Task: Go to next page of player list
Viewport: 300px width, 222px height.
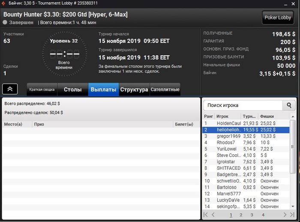Action: point(285,215)
